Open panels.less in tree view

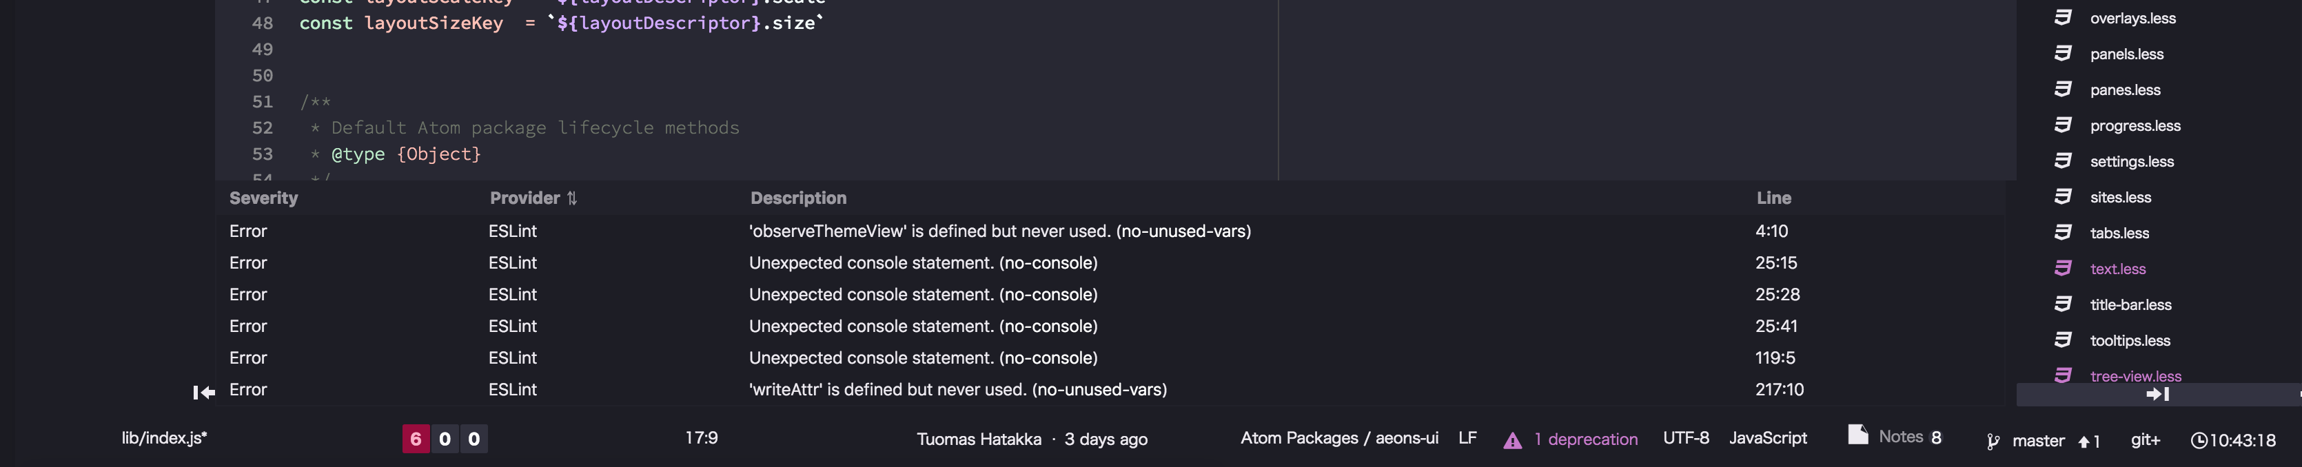[2126, 54]
